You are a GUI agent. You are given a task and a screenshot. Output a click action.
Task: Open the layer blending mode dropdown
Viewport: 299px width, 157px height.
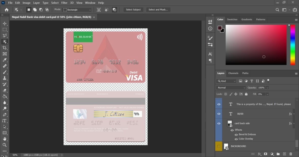(x=231, y=87)
